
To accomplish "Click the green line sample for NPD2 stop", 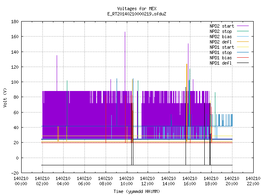I will pyautogui.click(x=243, y=31).
